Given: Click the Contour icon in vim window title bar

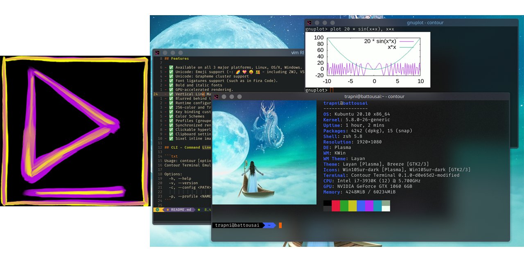Looking at the screenshot, I should (x=157, y=53).
